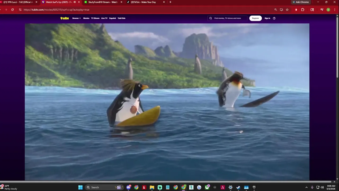Bookmark this page with the star
Viewport: 339px width, 191px height.
(287, 10)
